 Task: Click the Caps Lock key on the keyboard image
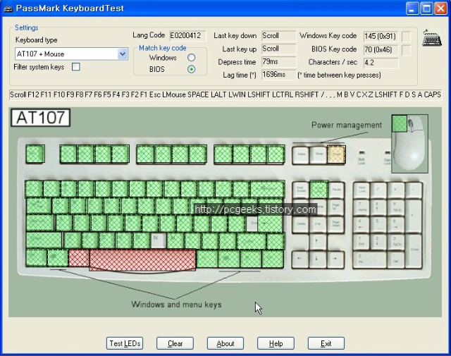pyautogui.click(x=40, y=223)
